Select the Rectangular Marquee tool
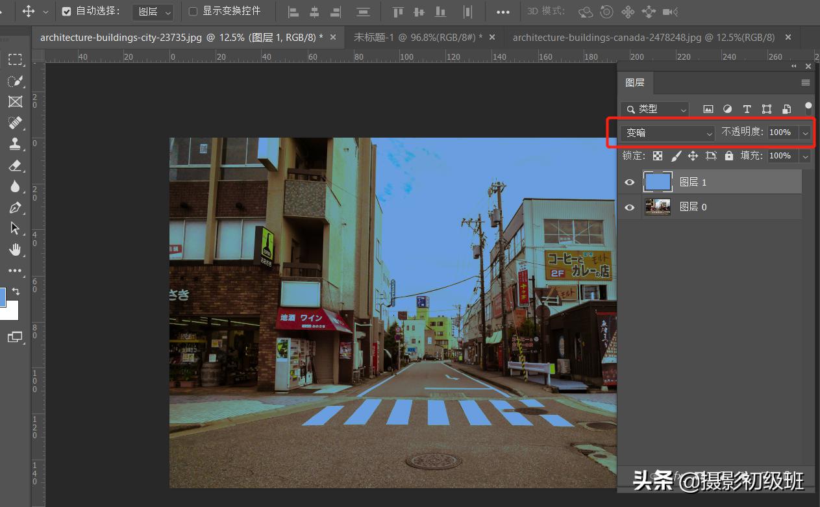 click(x=15, y=60)
